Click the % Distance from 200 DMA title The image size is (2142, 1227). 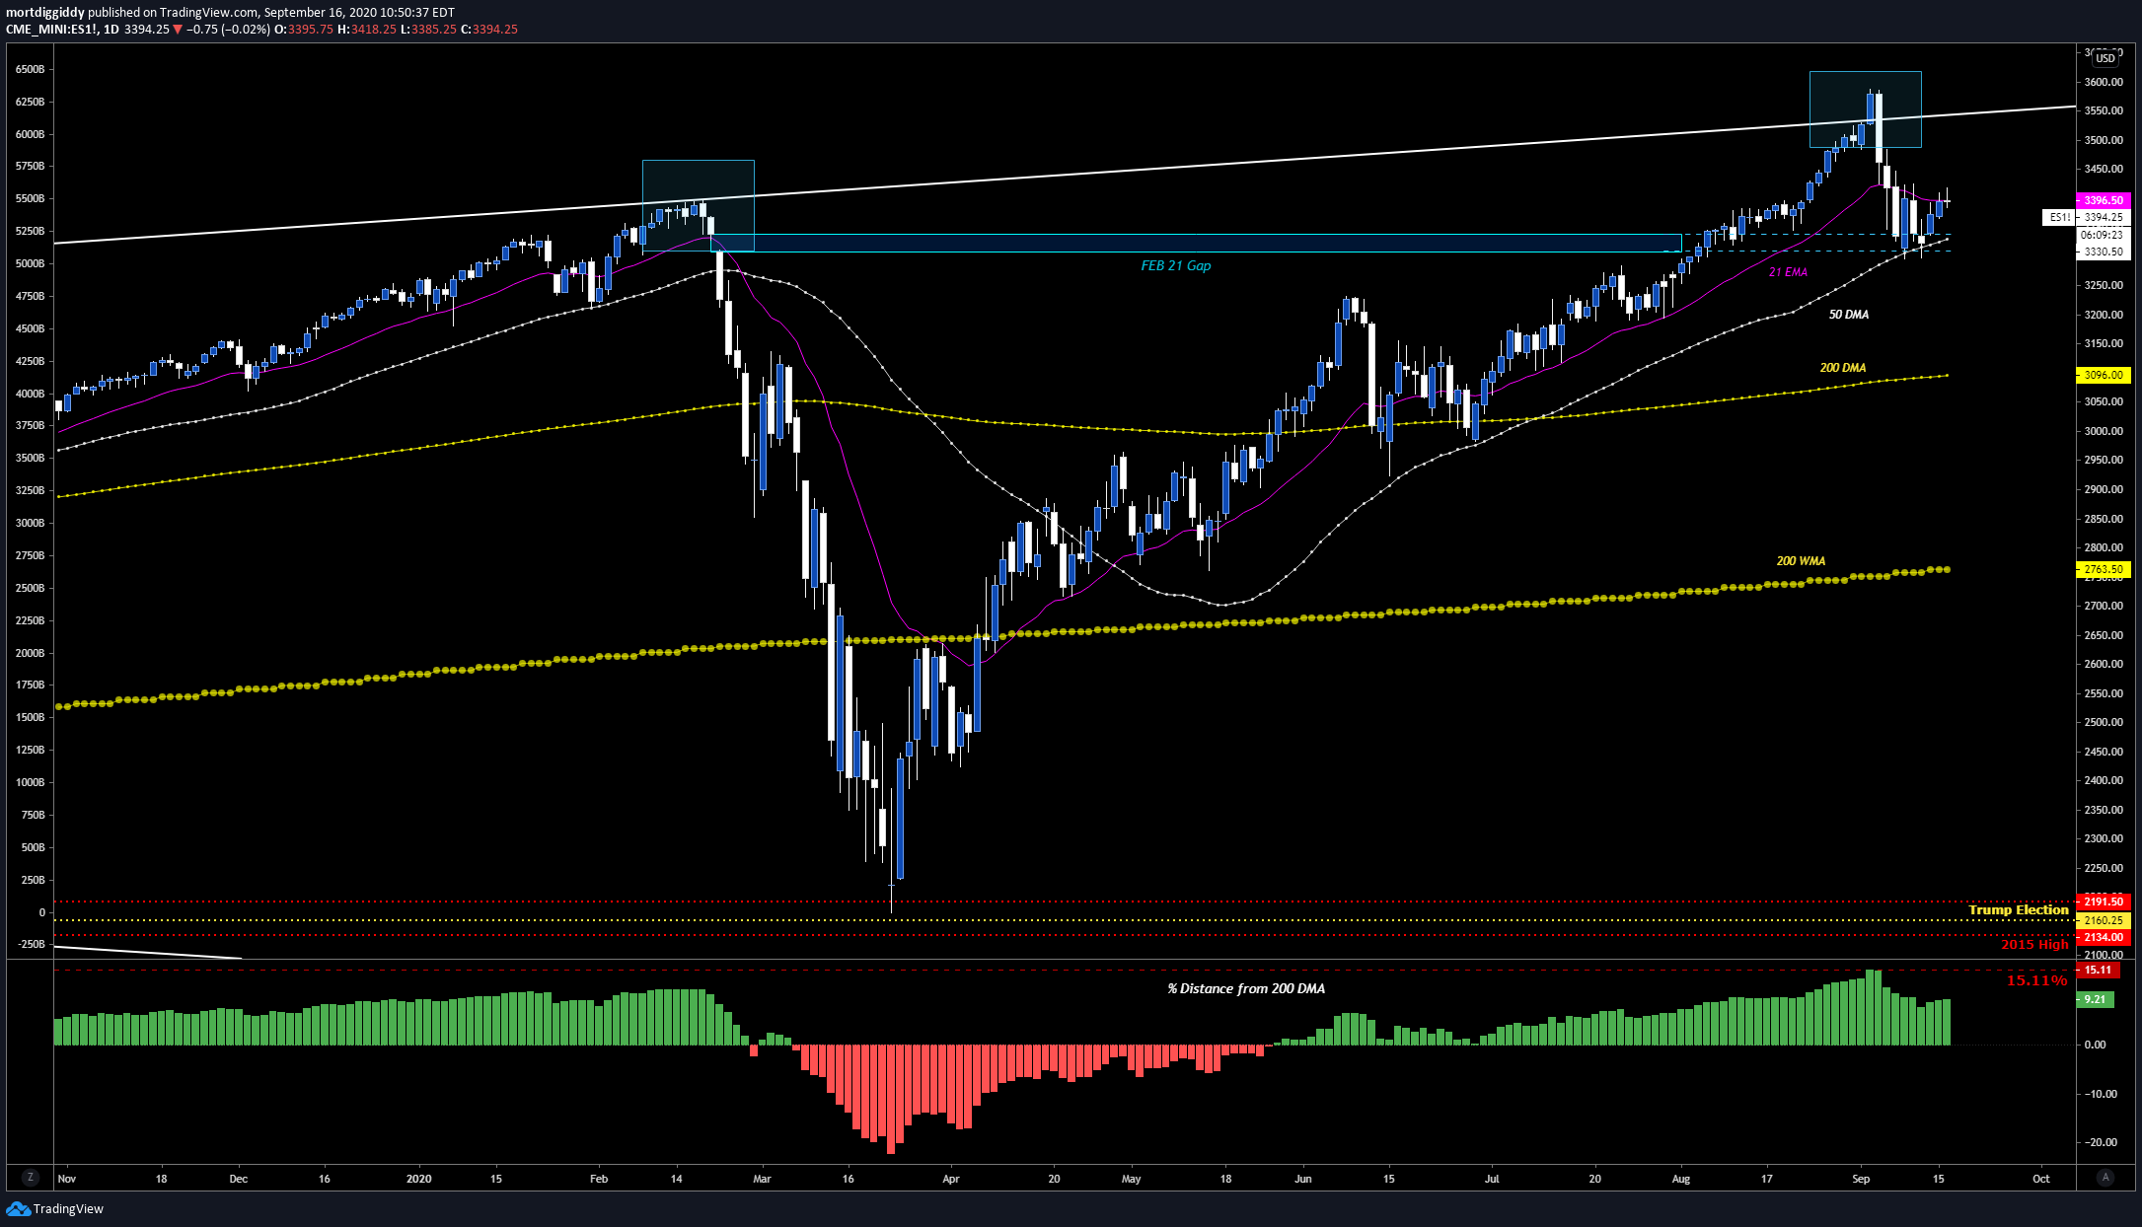1246,988
